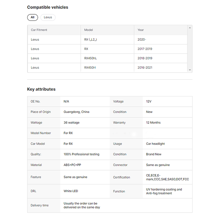Image resolution: width=220 pixels, height=220 pixels.
Task: Click the White LED DRL value
Action: pyautogui.click(x=71, y=191)
